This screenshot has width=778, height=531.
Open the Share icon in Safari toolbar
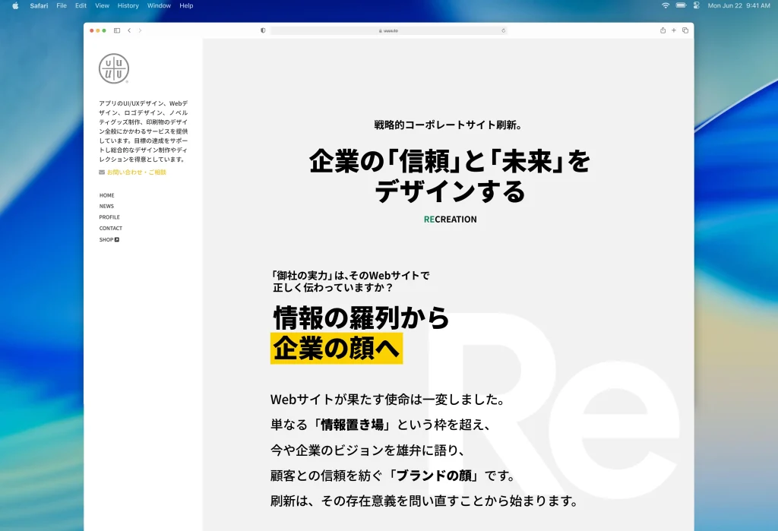click(663, 30)
